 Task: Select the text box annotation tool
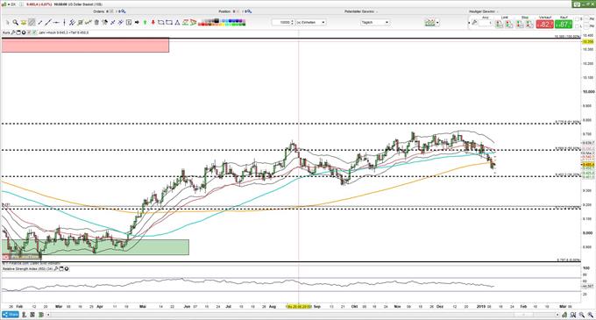[x=129, y=23]
